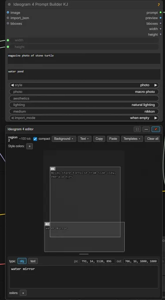The image size is (165, 300).
Task: Toggle the compact checkbox
Action: coord(35,139)
